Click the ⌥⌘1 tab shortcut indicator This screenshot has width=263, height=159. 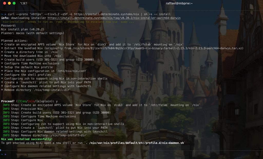click(x=24, y=3)
